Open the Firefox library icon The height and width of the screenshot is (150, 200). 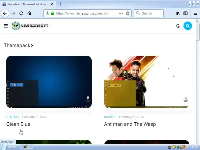[x=177, y=13]
